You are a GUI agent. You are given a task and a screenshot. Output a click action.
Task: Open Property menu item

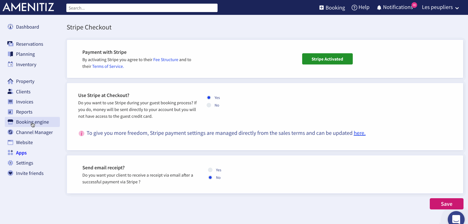coord(25,81)
